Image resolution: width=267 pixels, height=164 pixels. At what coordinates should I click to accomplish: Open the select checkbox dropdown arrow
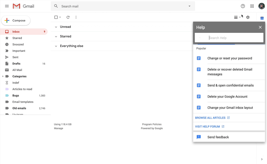60,17
